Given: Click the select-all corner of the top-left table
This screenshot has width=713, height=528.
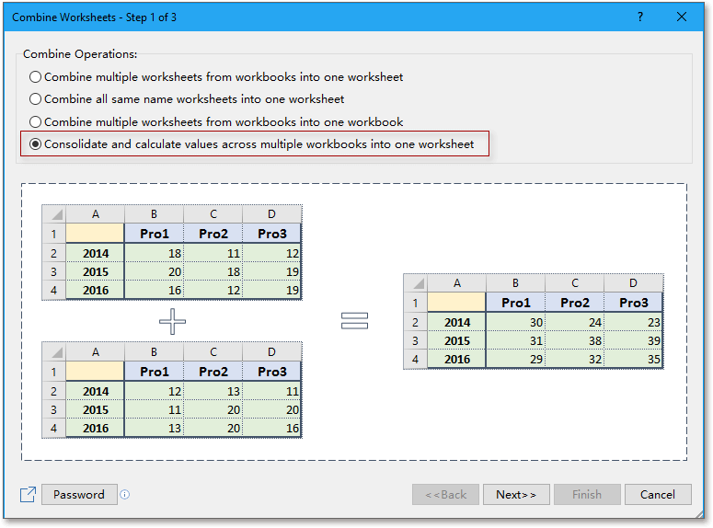Looking at the screenshot, I should tap(53, 214).
